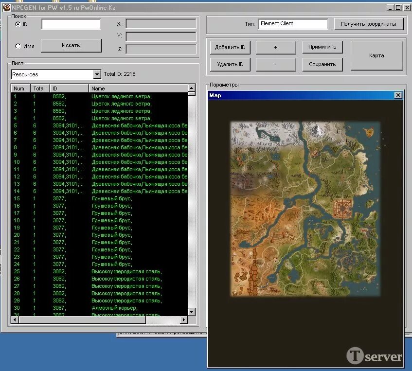Image resolution: width=412 pixels, height=371 pixels.
Task: Sort list by Total column header
Action: (40, 88)
